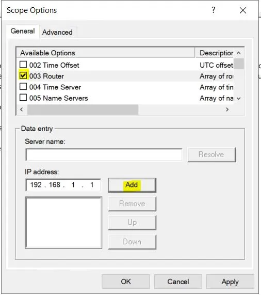Click the horizontal scroll right arrow
The width and height of the screenshot is (261, 295).
coord(227,110)
